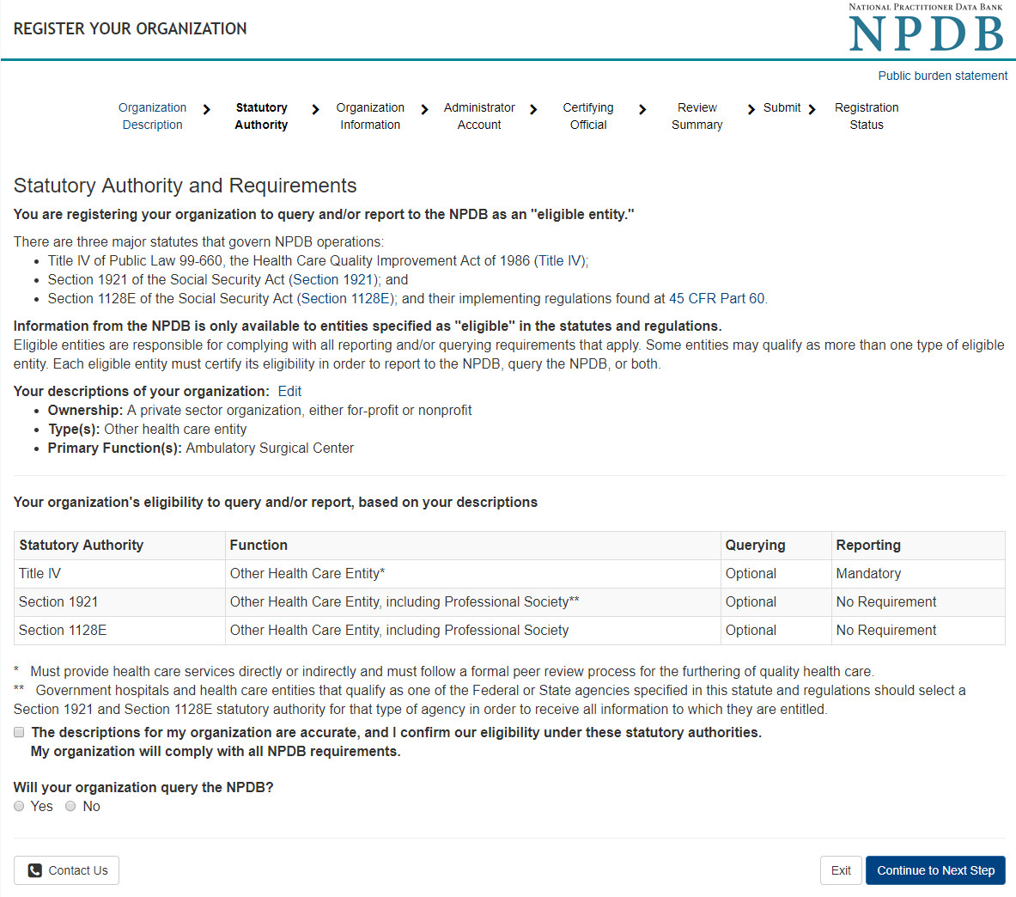
Task: Click the Section 1921 table cell
Action: (x=120, y=602)
